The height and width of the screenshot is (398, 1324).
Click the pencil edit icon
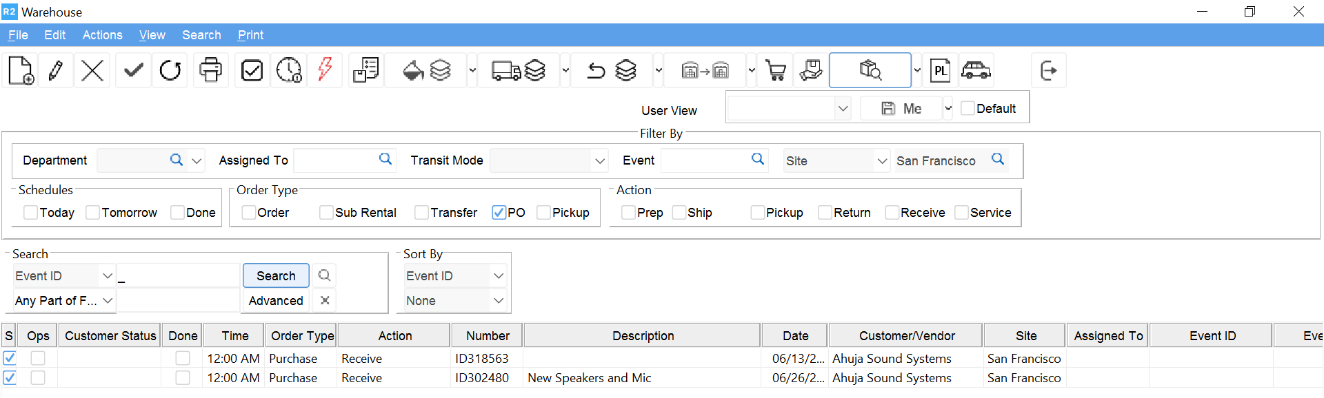pyautogui.click(x=56, y=70)
